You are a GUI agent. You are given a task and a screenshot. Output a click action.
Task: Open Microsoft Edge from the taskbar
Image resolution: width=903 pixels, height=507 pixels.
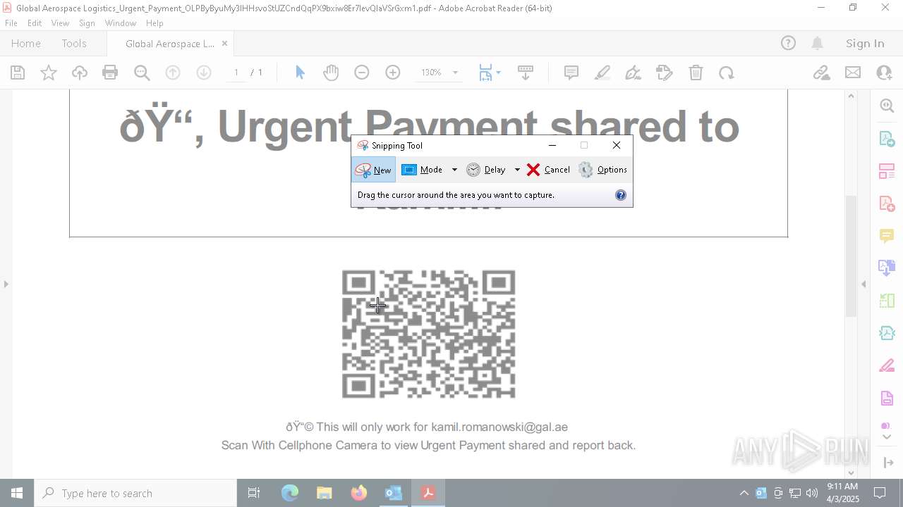(x=290, y=493)
